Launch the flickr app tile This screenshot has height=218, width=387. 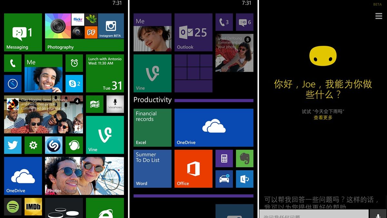pyautogui.click(x=78, y=19)
